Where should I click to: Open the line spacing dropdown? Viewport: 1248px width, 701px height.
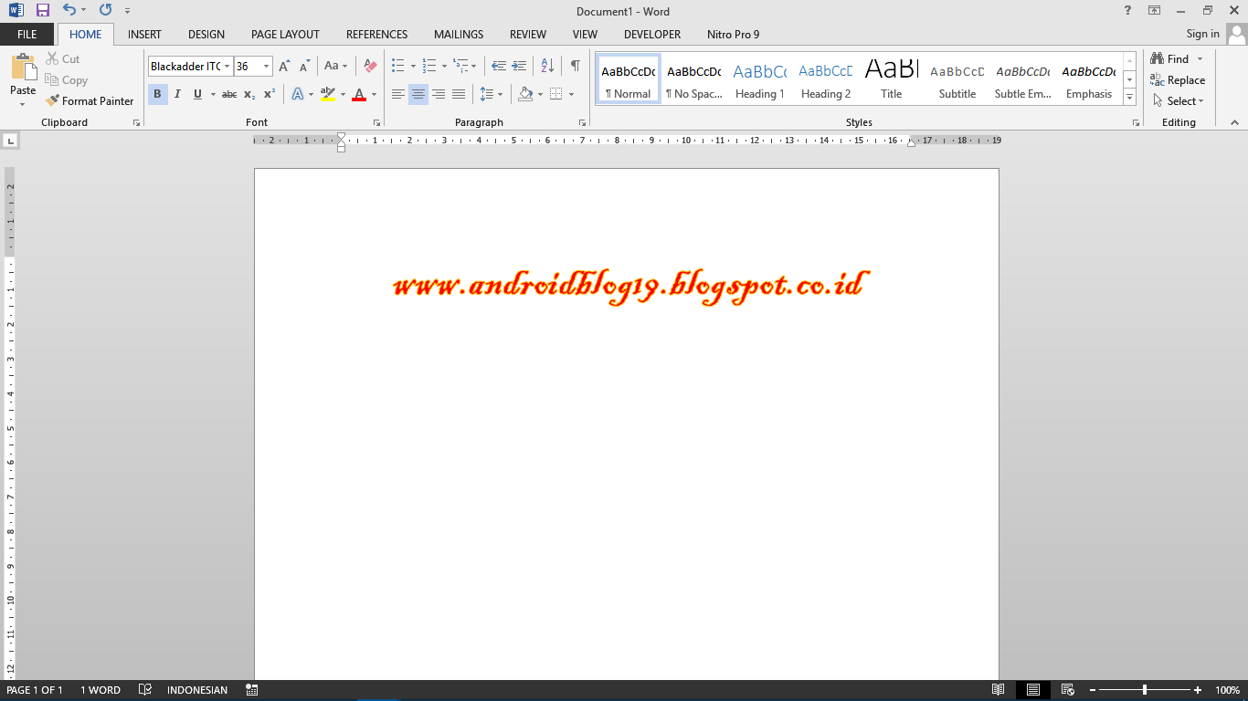(x=491, y=93)
